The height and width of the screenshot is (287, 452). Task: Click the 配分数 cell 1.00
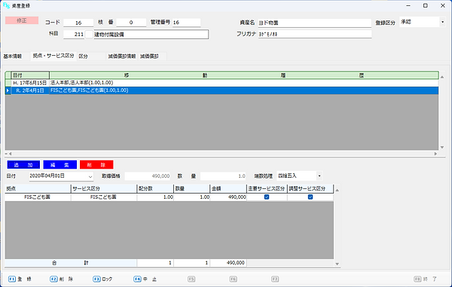tap(155, 197)
